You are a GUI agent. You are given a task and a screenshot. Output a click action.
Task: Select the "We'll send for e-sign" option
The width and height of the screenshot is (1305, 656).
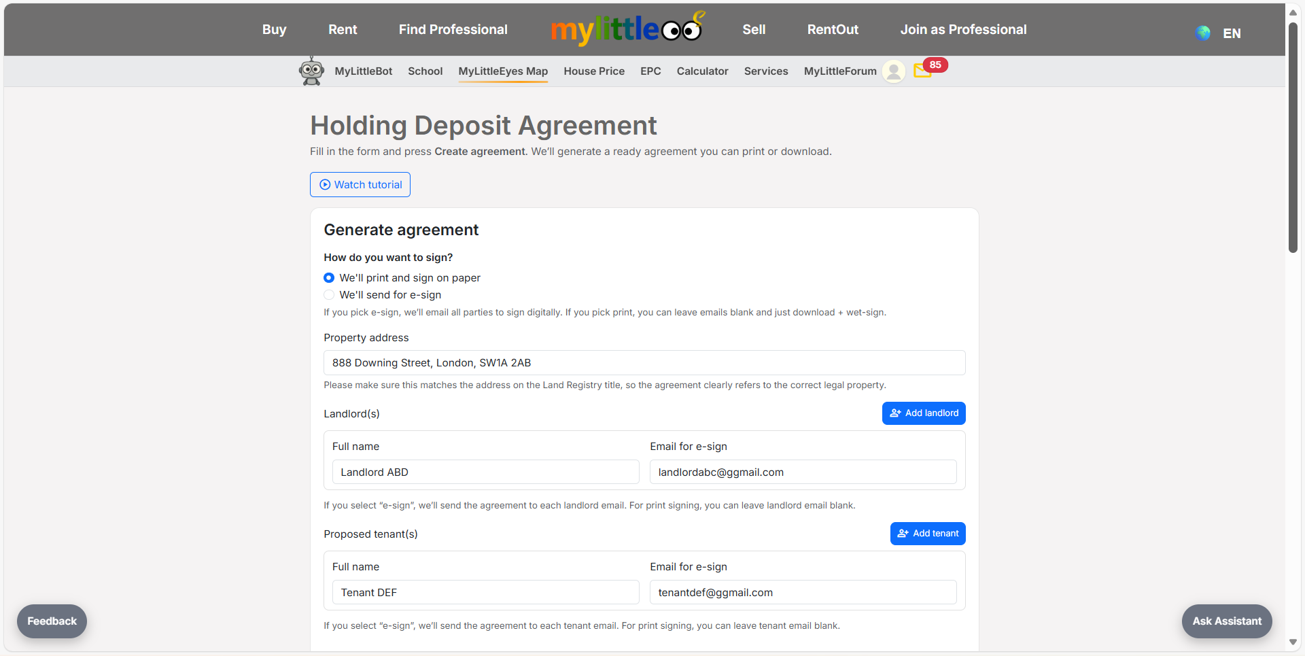(x=329, y=294)
